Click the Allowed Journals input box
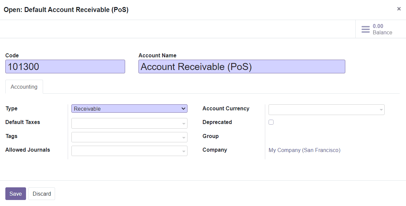Screen dimensions: 406x206 click(x=127, y=151)
